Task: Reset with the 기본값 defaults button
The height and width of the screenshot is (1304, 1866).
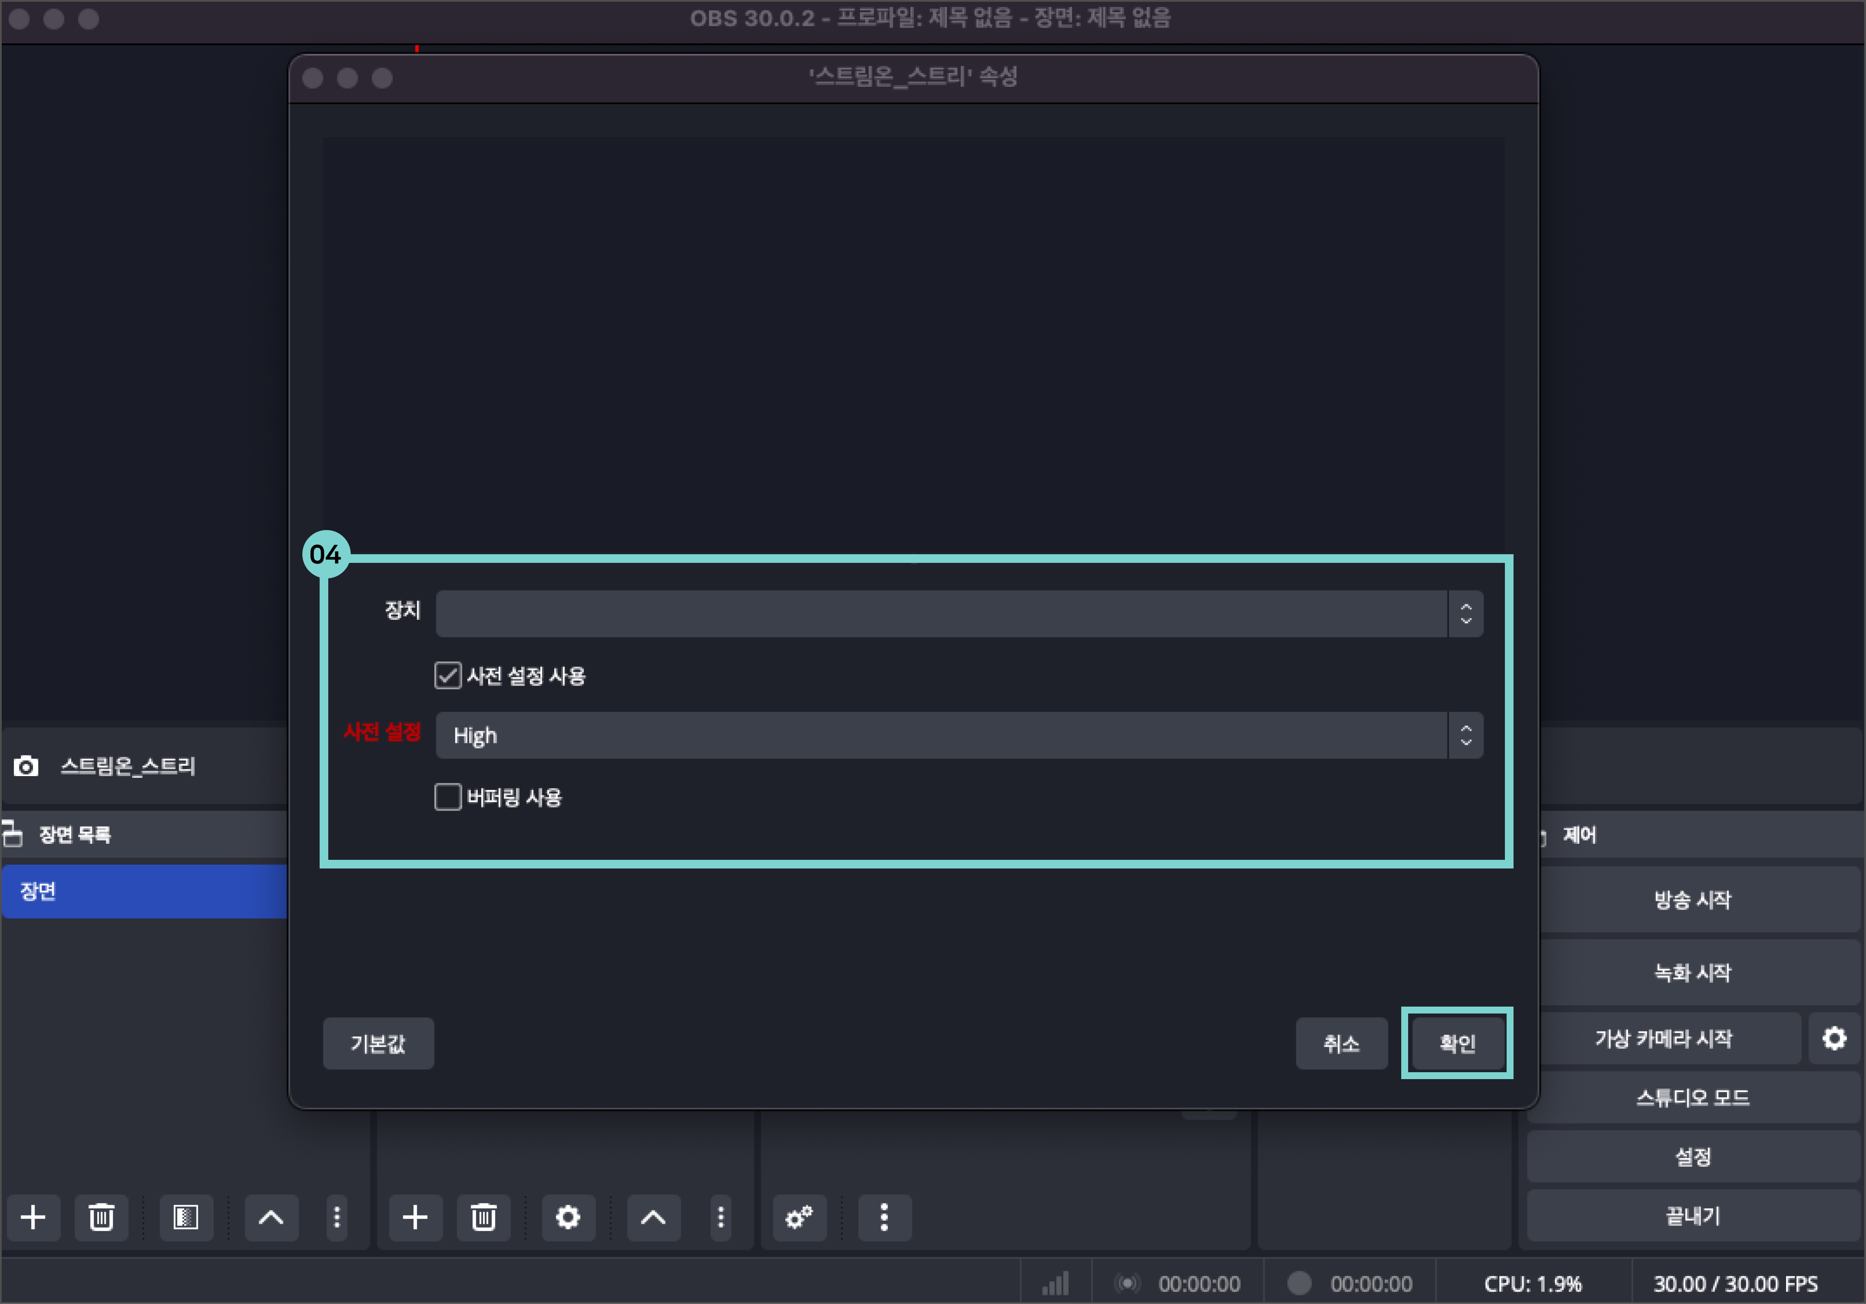Action: coord(378,1043)
